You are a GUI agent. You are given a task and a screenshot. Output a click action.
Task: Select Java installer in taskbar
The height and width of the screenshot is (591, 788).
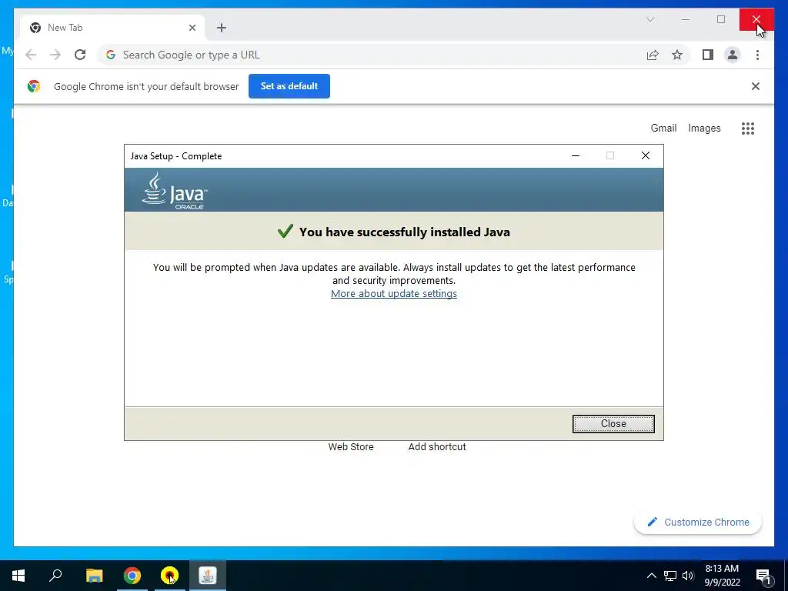tap(208, 576)
